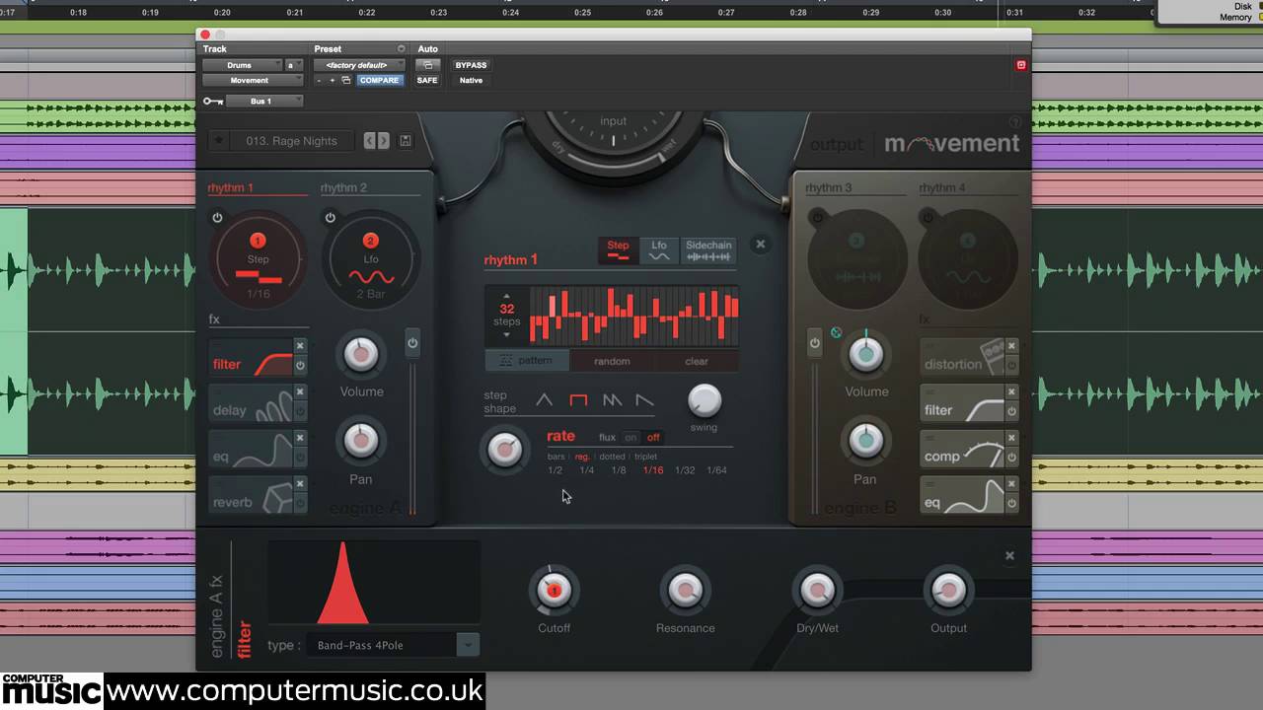This screenshot has width=1263, height=710.
Task: Decrease the step count below 32
Action: click(507, 334)
